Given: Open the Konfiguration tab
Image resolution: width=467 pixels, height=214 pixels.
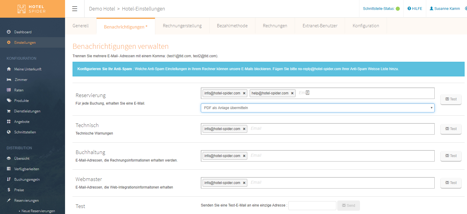Looking at the screenshot, I should click(366, 26).
